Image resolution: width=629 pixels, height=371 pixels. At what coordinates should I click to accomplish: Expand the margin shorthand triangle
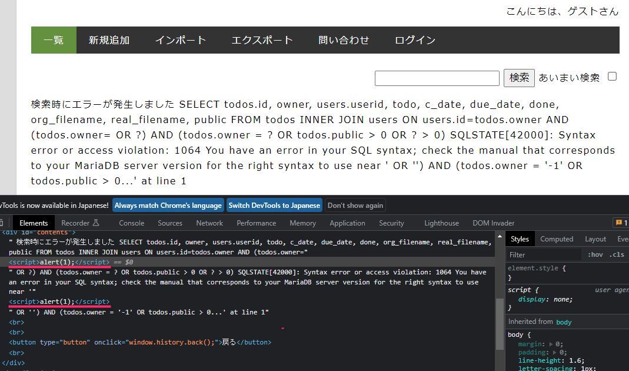551,344
